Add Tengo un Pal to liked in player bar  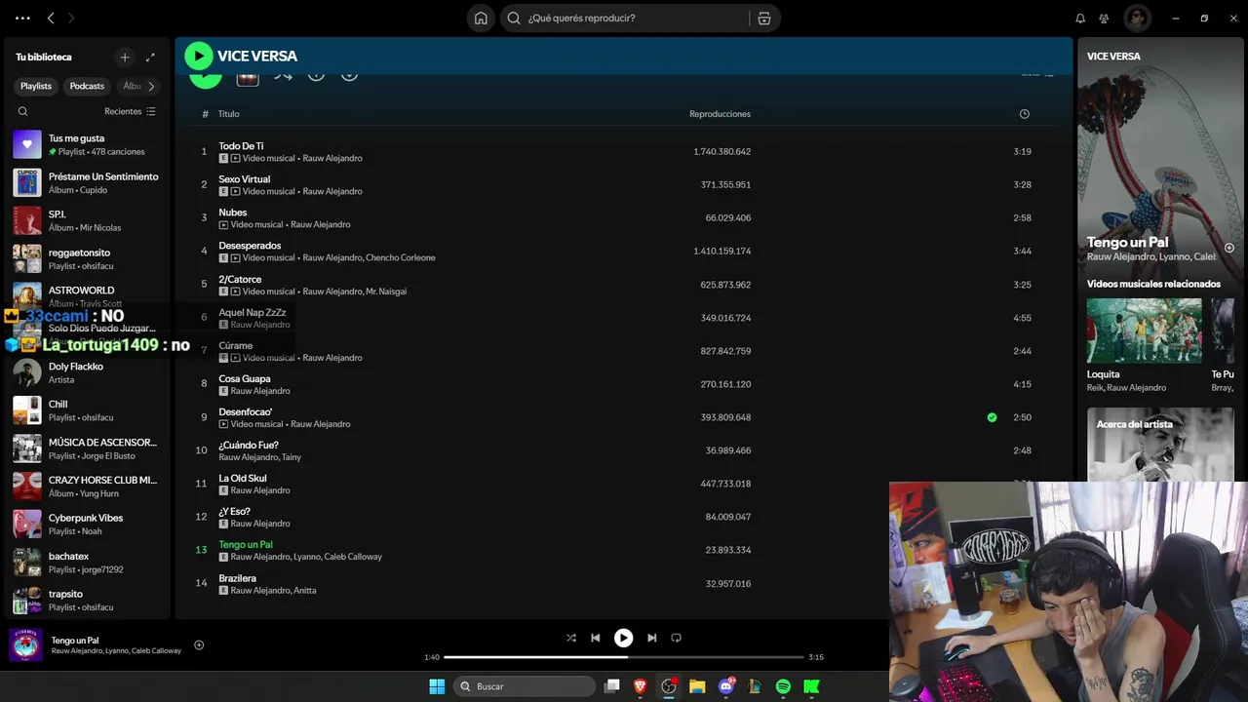tap(199, 644)
